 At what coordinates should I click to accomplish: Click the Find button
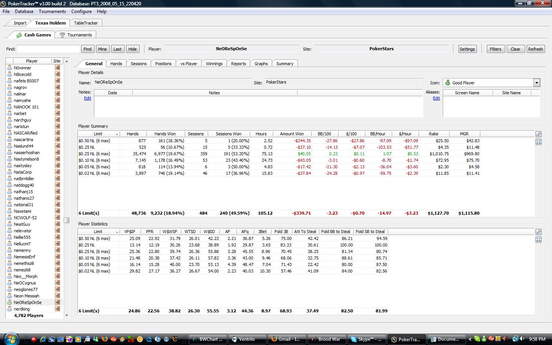click(x=87, y=49)
